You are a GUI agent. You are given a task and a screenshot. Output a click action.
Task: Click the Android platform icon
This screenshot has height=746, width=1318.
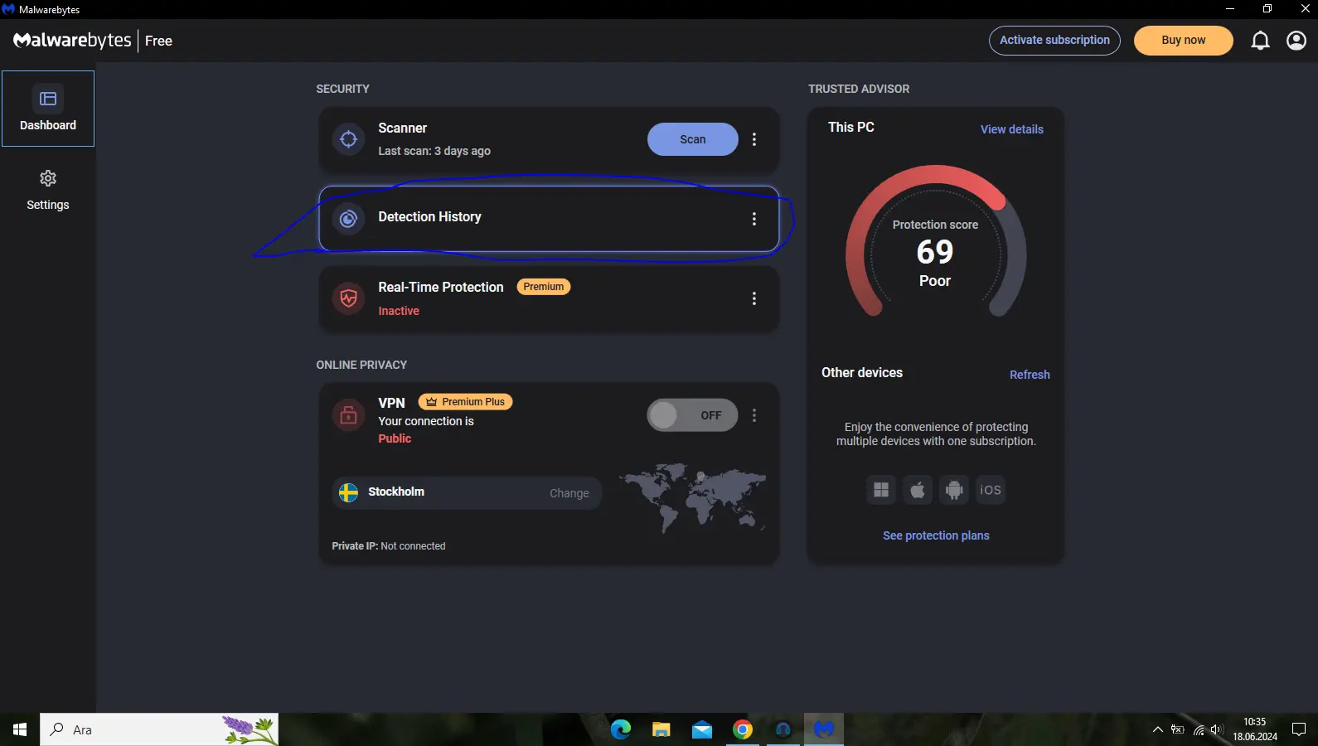pos(954,490)
